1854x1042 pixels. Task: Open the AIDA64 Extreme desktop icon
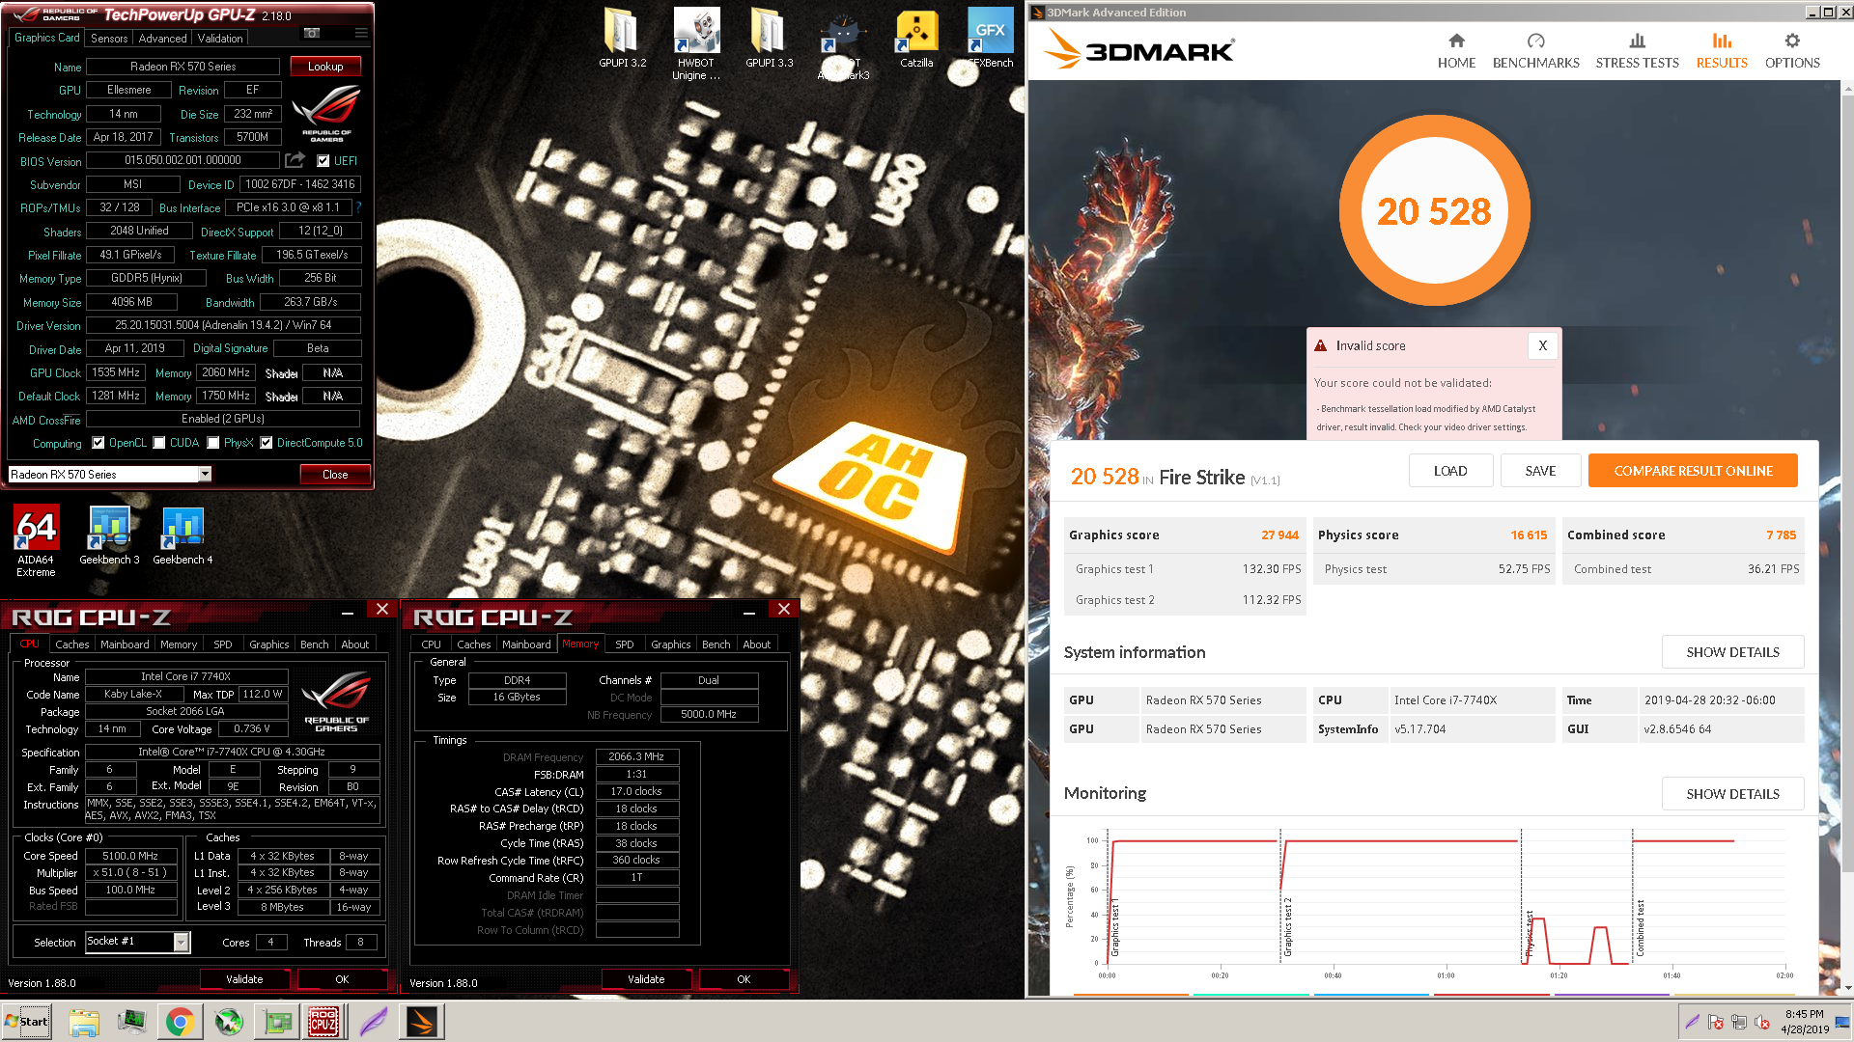click(x=36, y=541)
